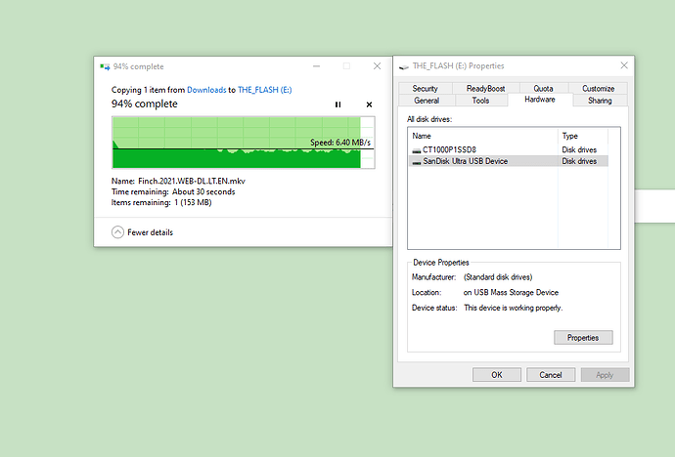Switch to the Sharing tab

click(x=600, y=101)
